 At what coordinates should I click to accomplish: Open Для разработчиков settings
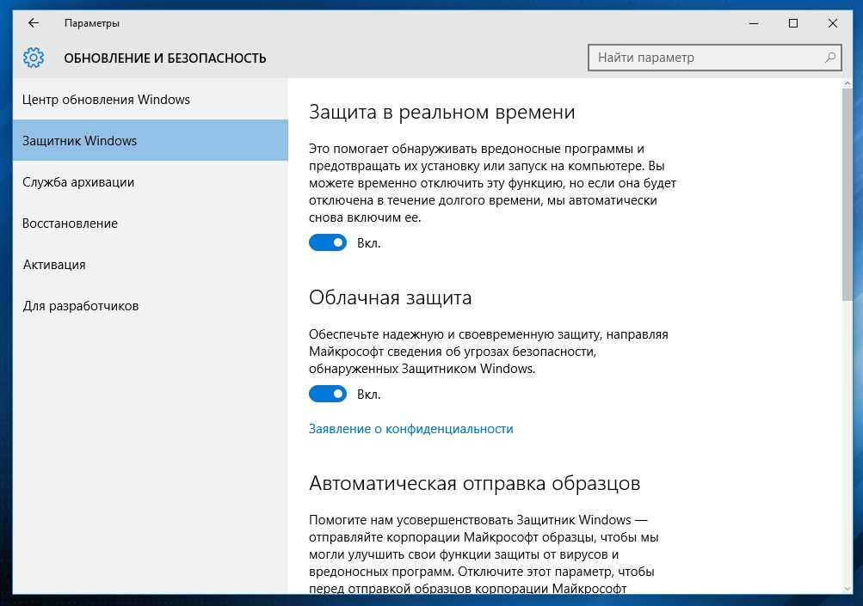(x=81, y=306)
